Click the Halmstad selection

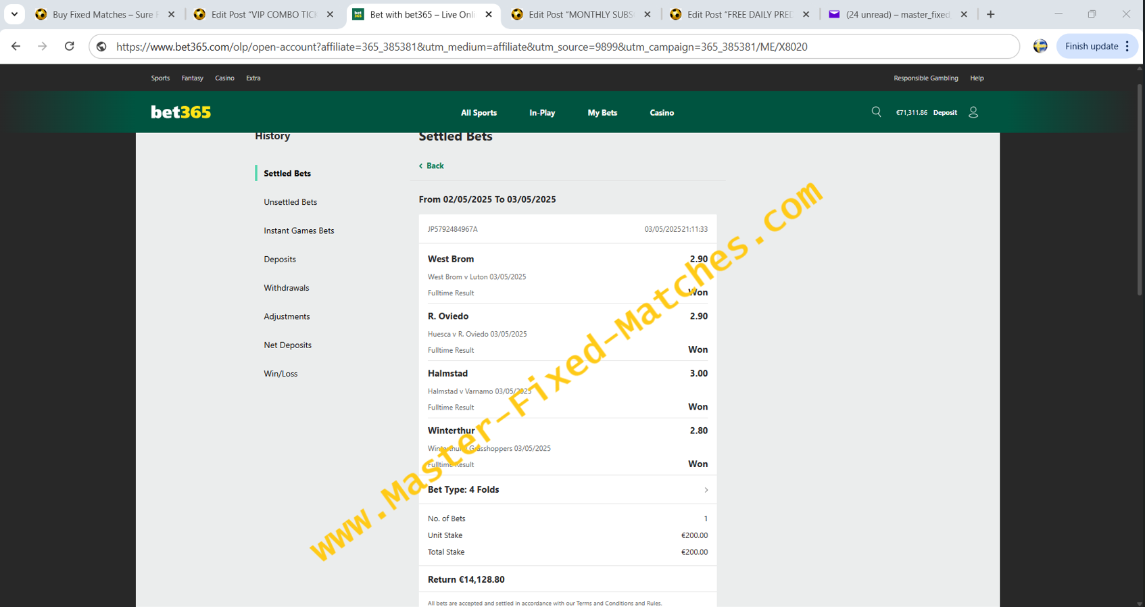pyautogui.click(x=447, y=373)
